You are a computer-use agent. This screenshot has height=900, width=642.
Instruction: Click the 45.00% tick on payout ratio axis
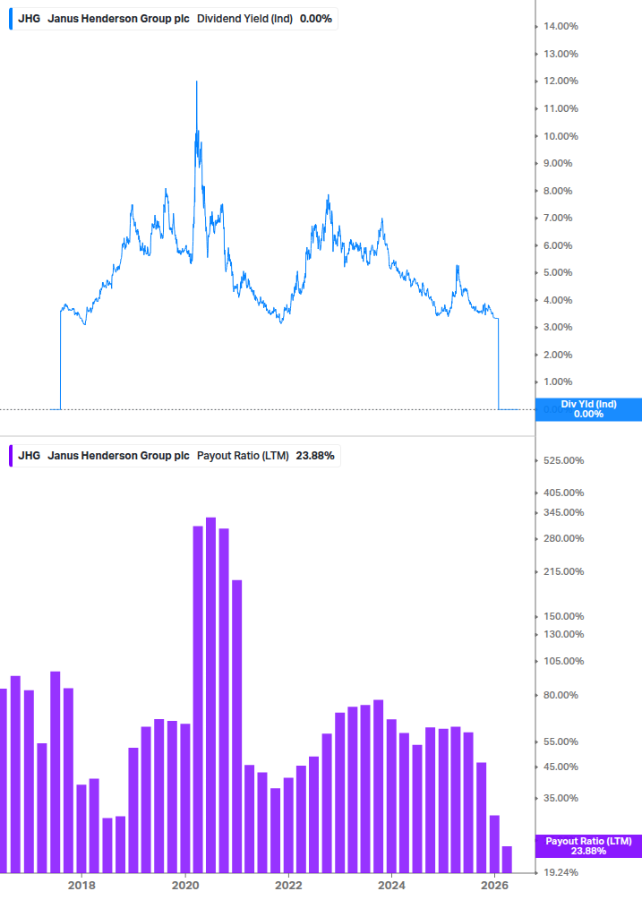pyautogui.click(x=561, y=767)
